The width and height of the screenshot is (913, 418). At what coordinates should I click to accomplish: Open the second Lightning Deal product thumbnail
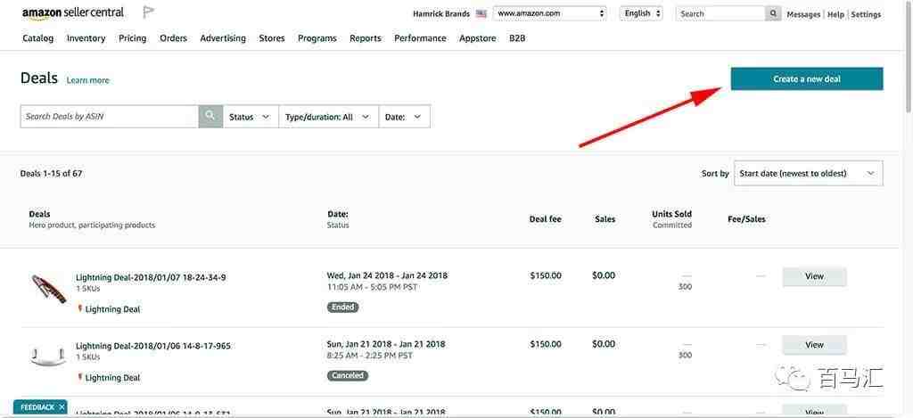pos(48,355)
